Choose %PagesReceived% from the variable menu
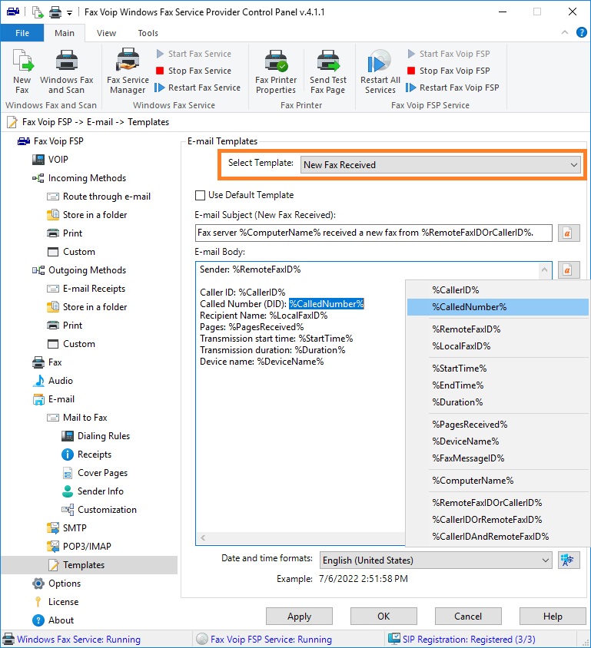591x648 pixels. tap(497, 425)
